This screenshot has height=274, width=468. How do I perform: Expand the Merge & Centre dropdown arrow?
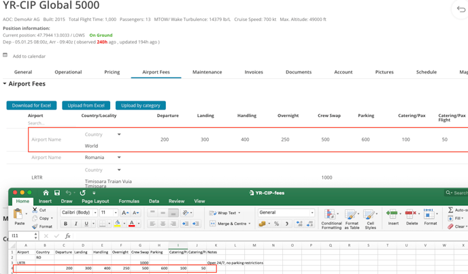pyautogui.click(x=250, y=224)
